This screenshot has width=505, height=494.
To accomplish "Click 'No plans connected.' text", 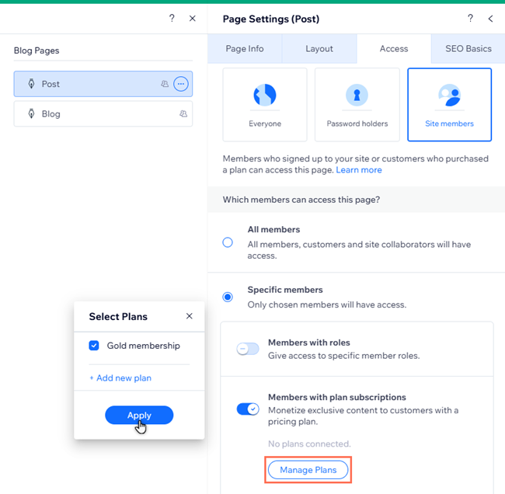I will 309,444.
